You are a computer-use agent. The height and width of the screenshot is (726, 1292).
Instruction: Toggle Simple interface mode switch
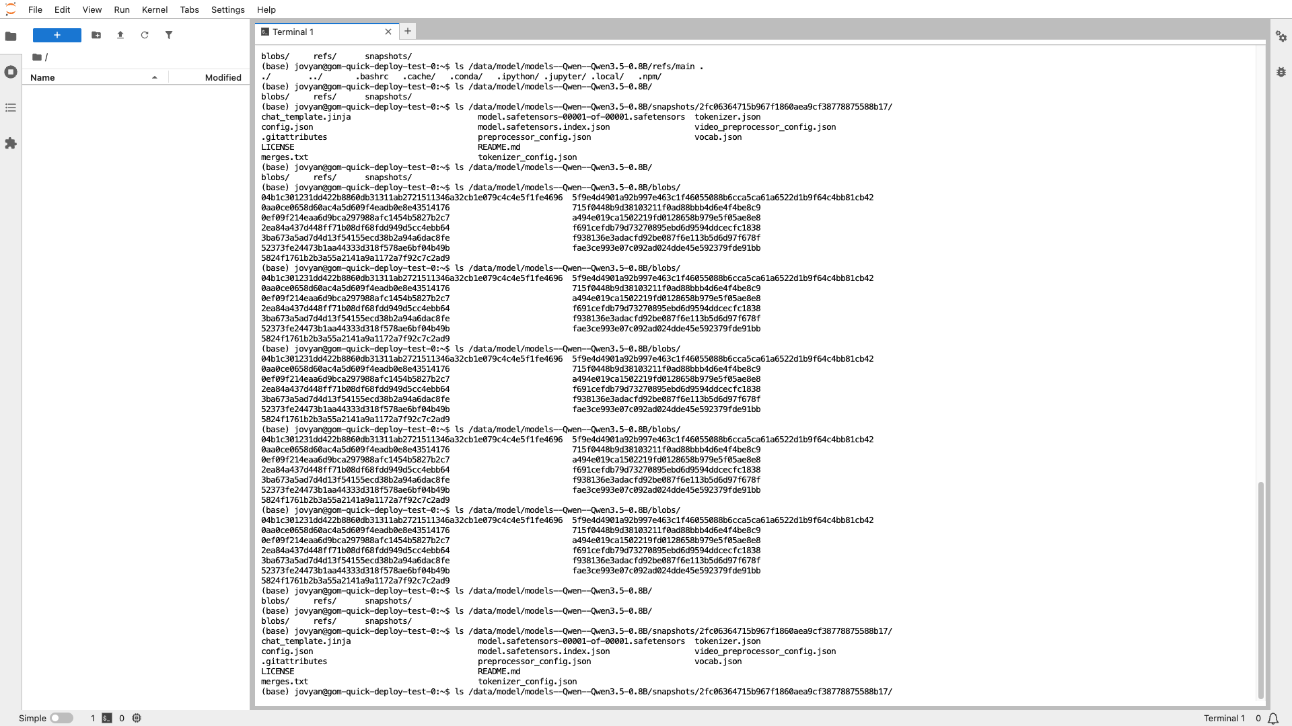61,718
